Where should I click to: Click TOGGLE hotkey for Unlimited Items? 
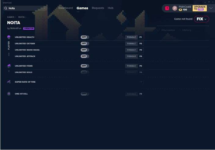pyautogui.click(x=131, y=66)
